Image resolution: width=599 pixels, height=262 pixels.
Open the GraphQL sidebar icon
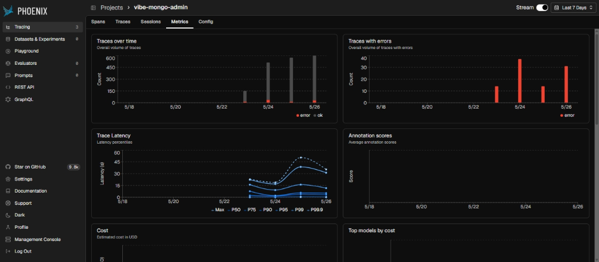8,99
